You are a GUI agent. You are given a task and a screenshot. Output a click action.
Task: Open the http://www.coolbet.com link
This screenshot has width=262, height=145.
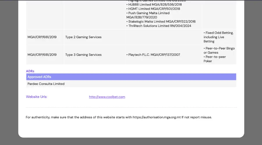click(x=107, y=97)
